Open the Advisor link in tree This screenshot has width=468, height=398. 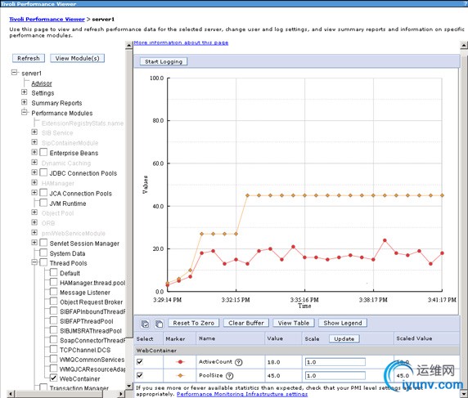click(42, 83)
